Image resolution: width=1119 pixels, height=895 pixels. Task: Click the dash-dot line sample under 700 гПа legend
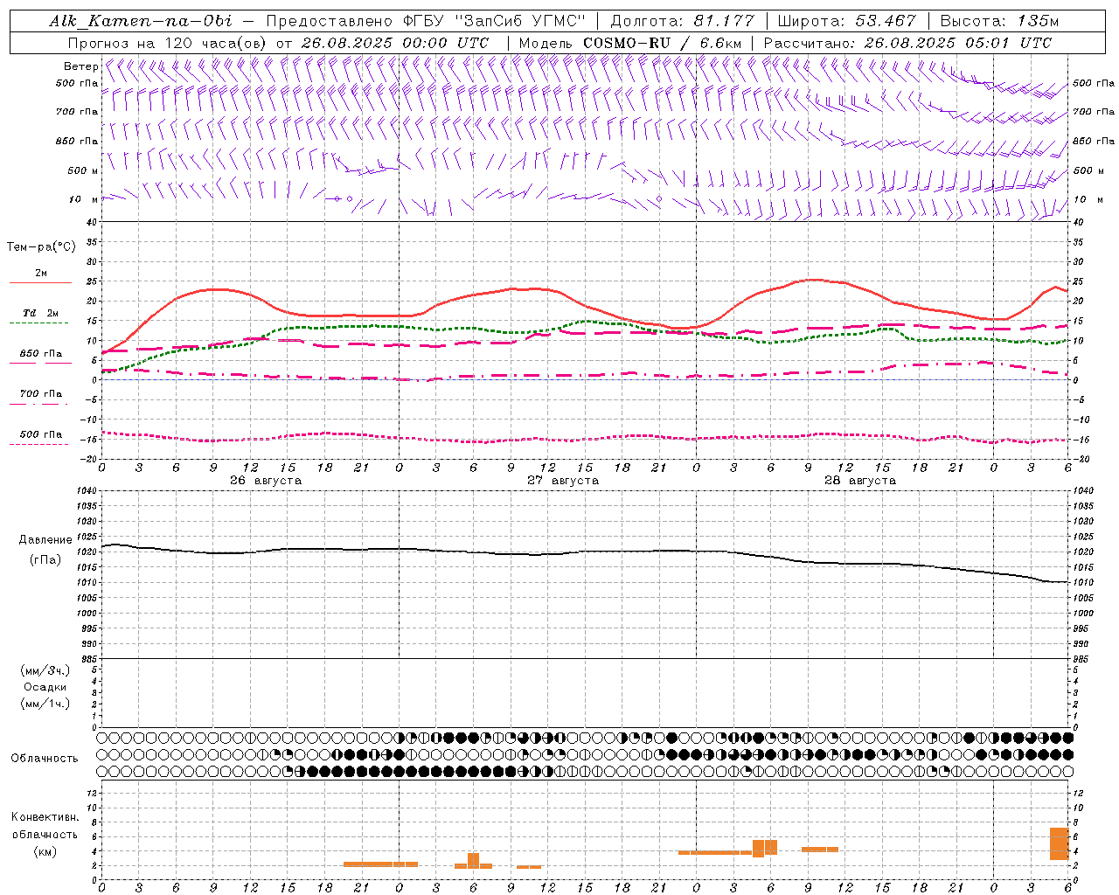(x=38, y=404)
